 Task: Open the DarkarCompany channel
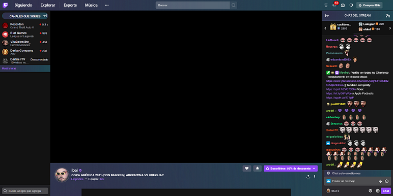point(25,52)
